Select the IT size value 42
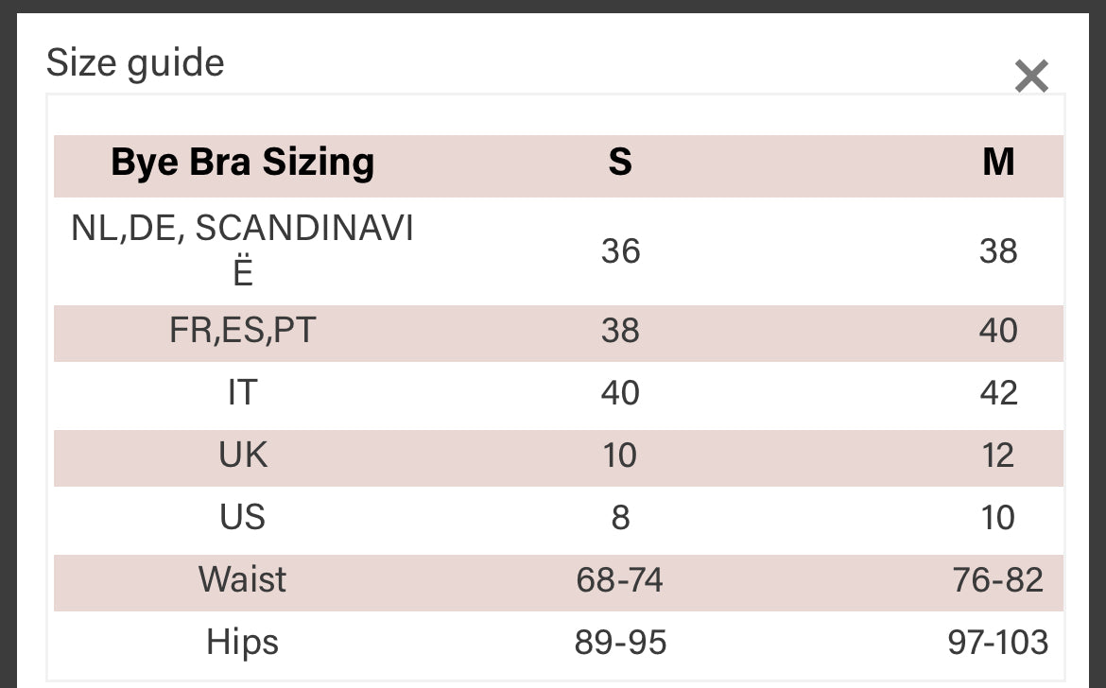This screenshot has width=1106, height=688. point(998,393)
